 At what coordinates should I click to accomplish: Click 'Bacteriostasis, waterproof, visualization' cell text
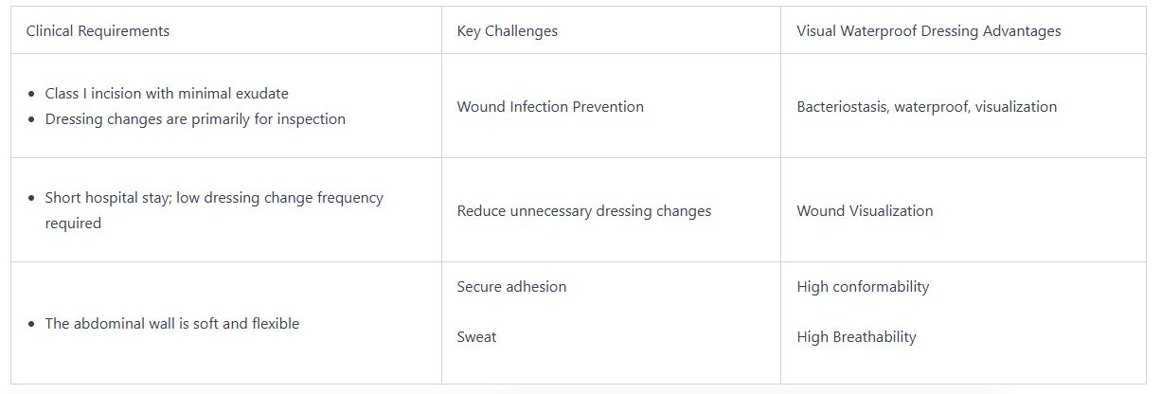[926, 107]
